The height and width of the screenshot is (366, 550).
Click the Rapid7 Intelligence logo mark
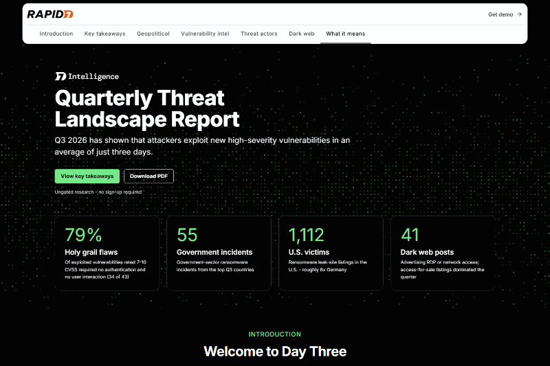[x=60, y=76]
